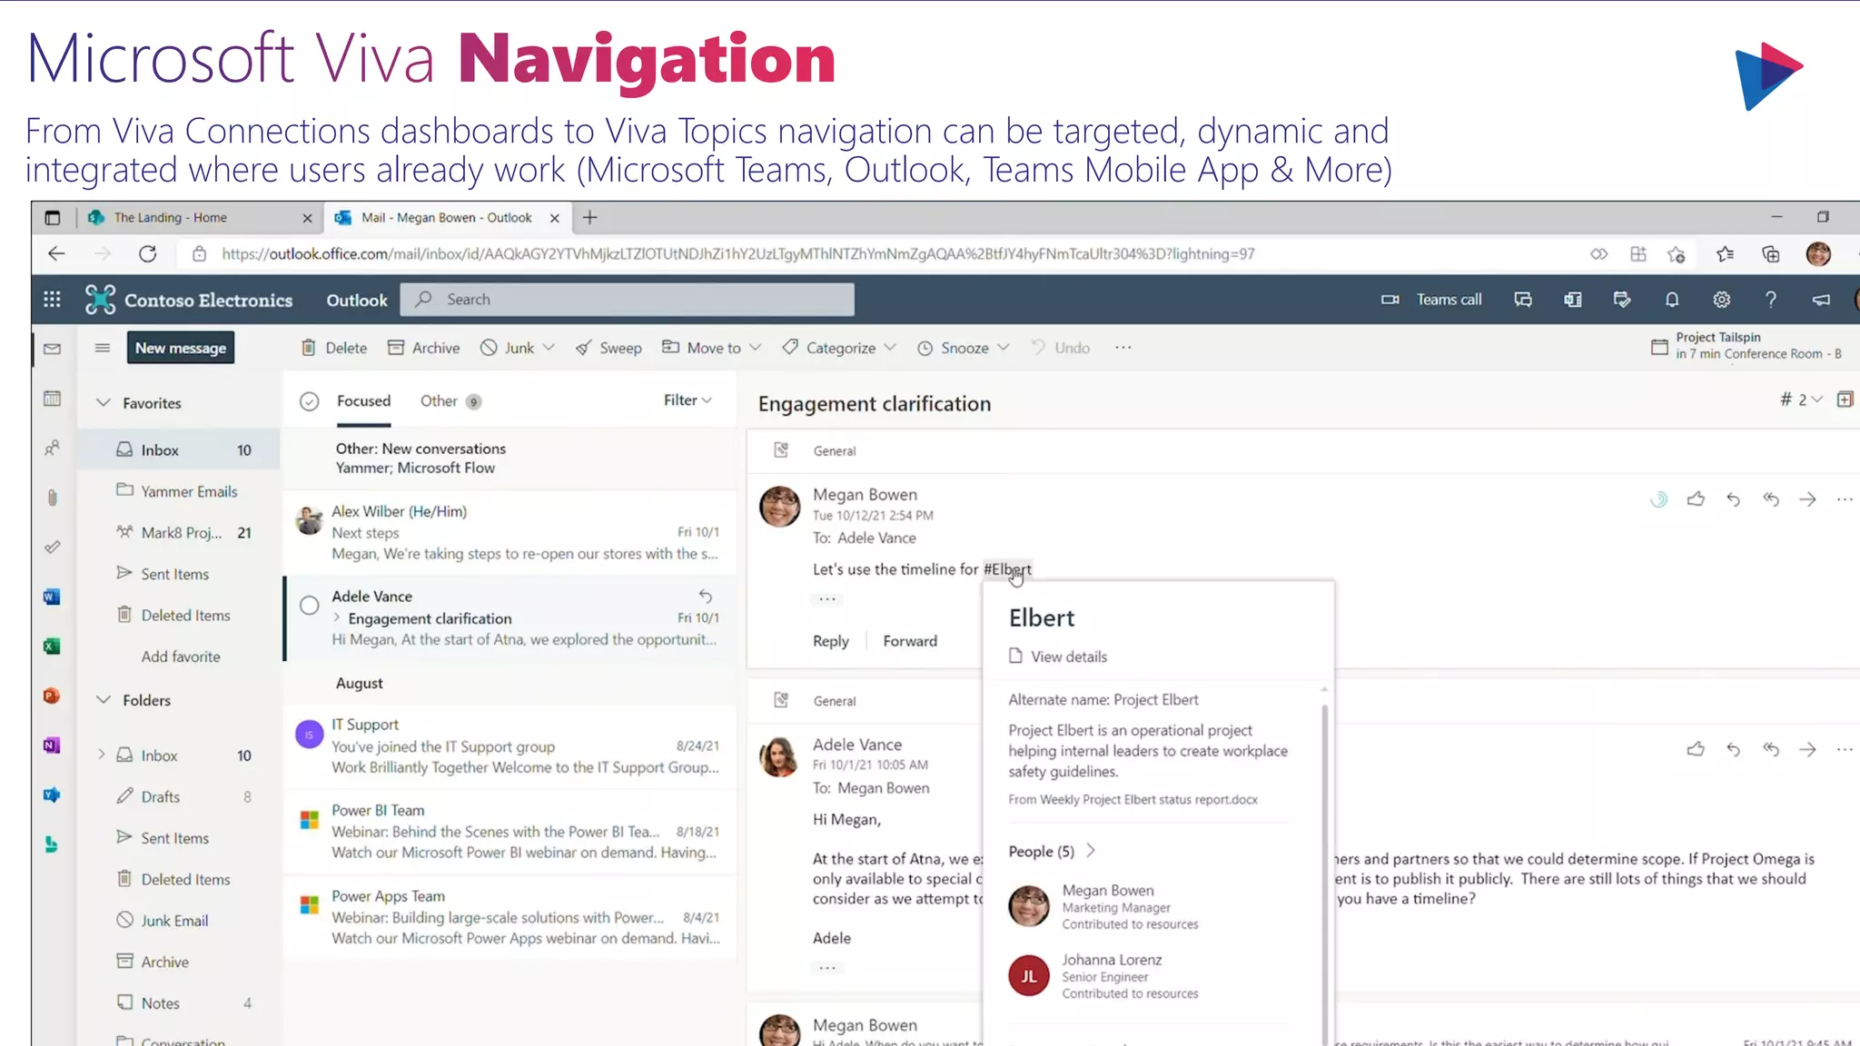This screenshot has width=1860, height=1046.
Task: Open the Project Tailspin meeting reminder
Action: point(1746,346)
